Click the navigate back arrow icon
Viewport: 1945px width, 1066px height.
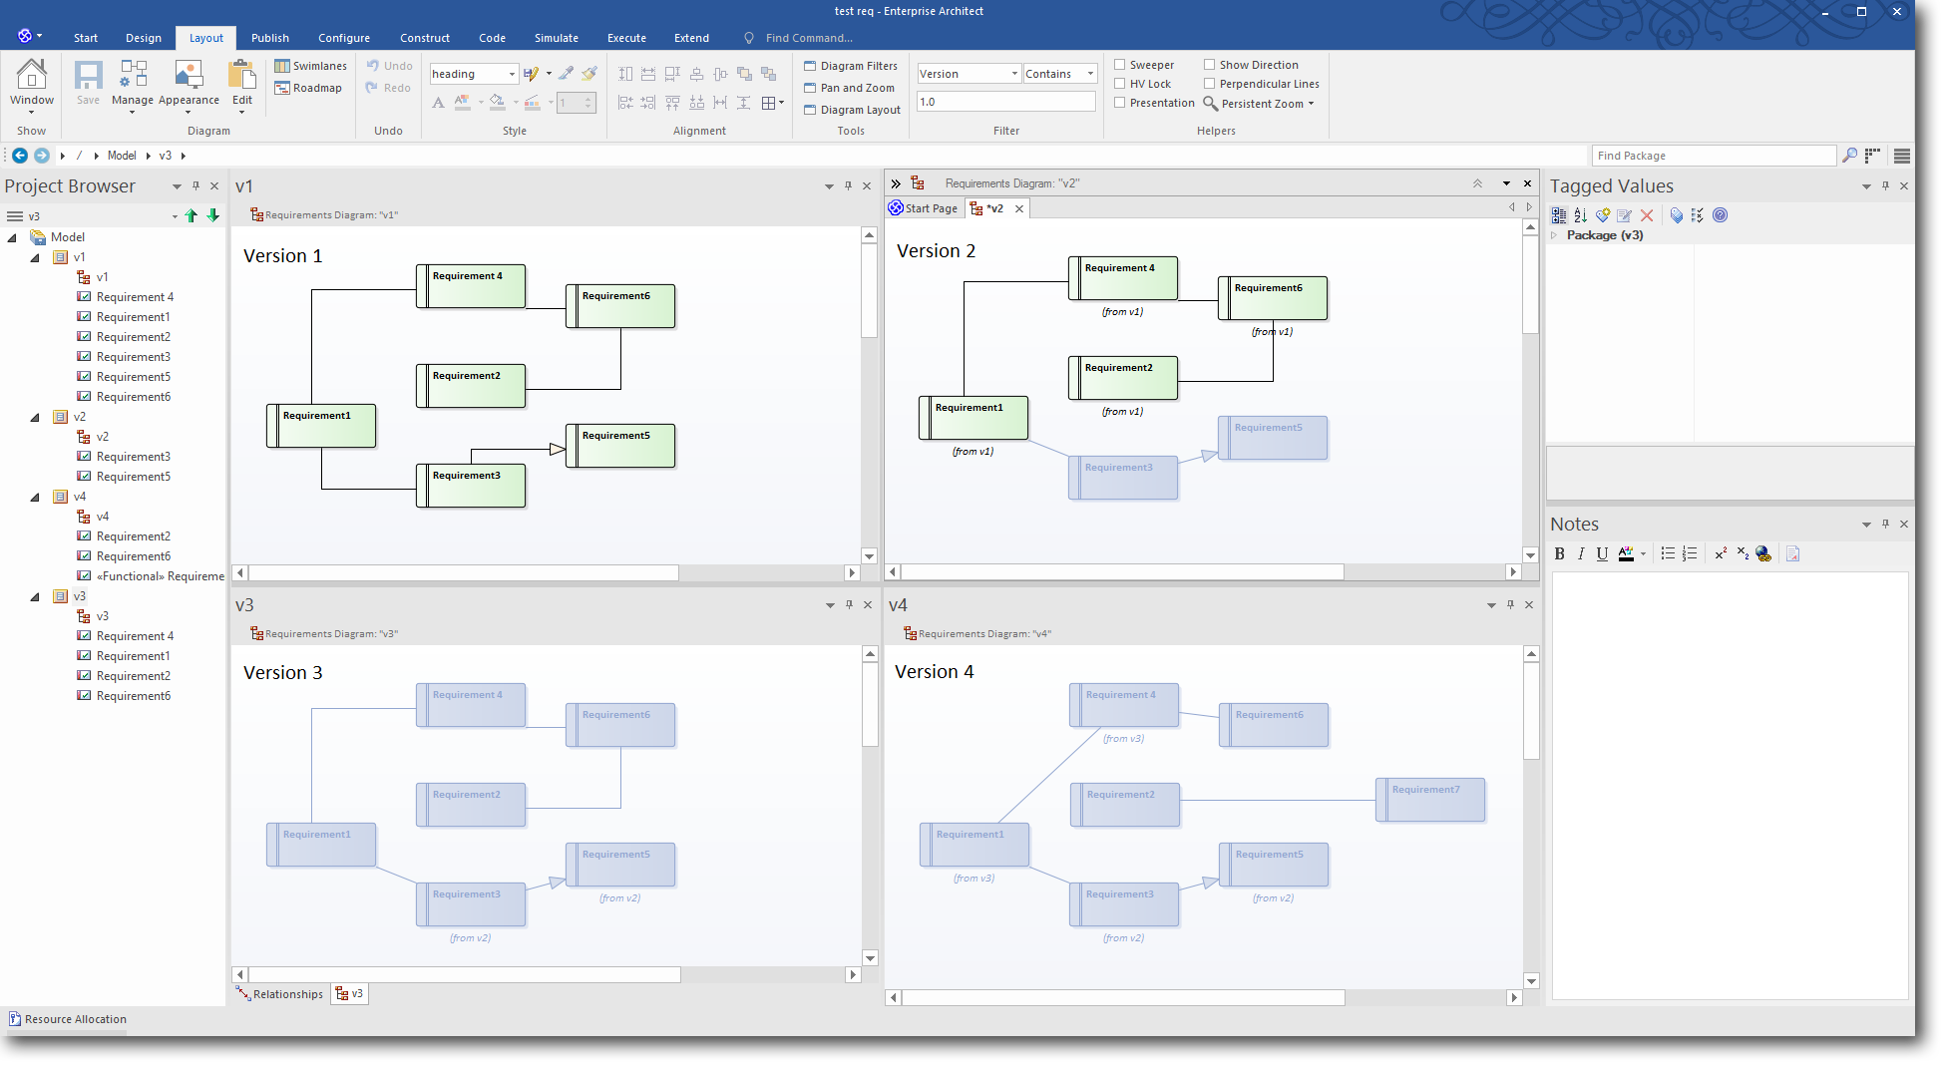20,156
